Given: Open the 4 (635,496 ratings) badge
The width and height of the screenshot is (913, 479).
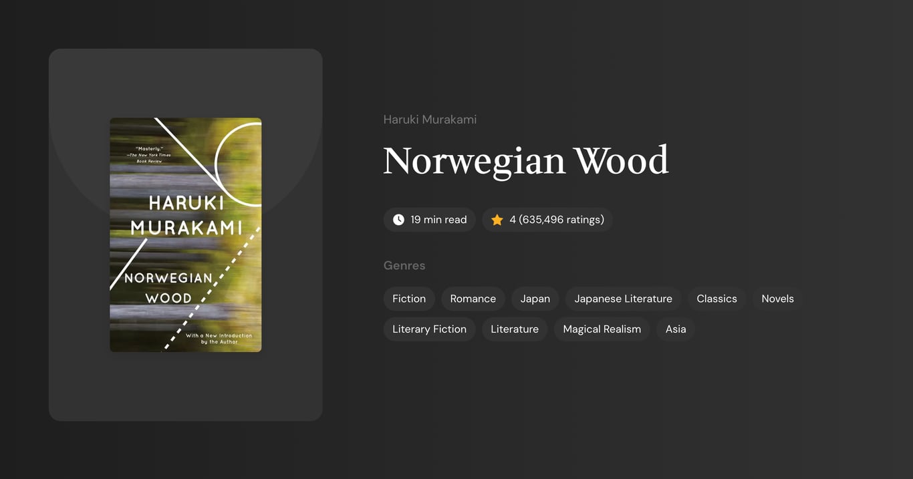Looking at the screenshot, I should click(547, 220).
